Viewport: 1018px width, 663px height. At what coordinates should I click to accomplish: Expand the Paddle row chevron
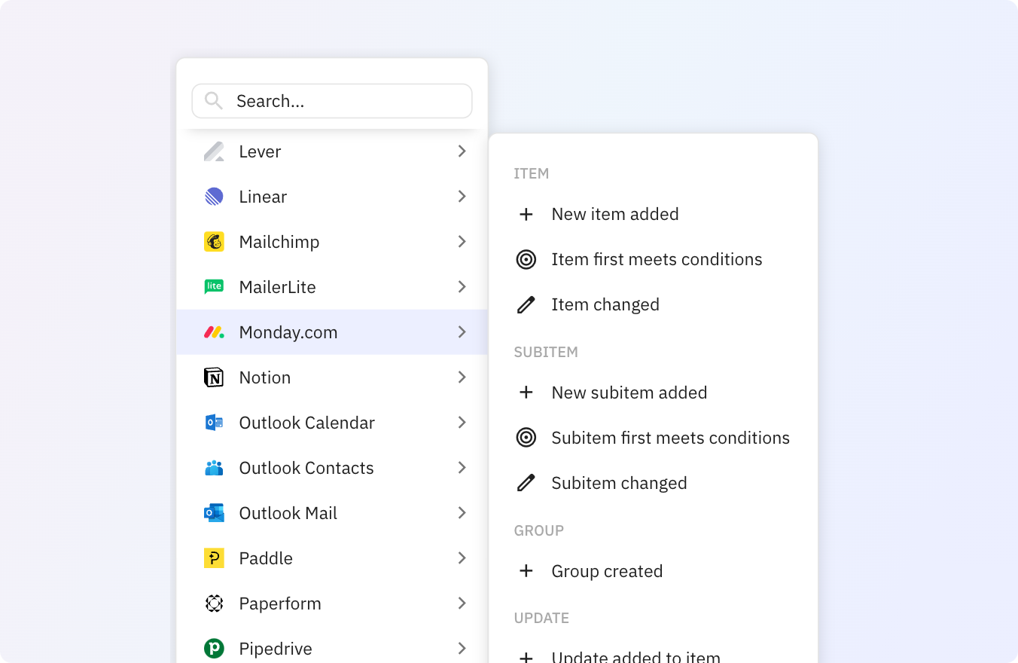click(462, 558)
